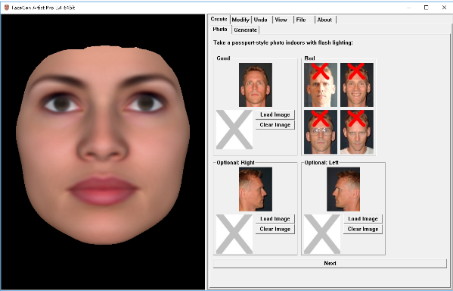The height and width of the screenshot is (291, 453).
Task: Click the Good example photo thumbnail
Action: (256, 85)
